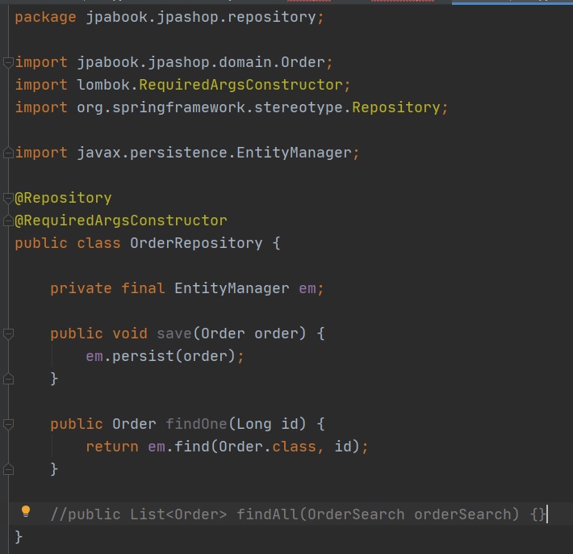
Task: Click the "Long" parameter type in findOne
Action: click(254, 424)
